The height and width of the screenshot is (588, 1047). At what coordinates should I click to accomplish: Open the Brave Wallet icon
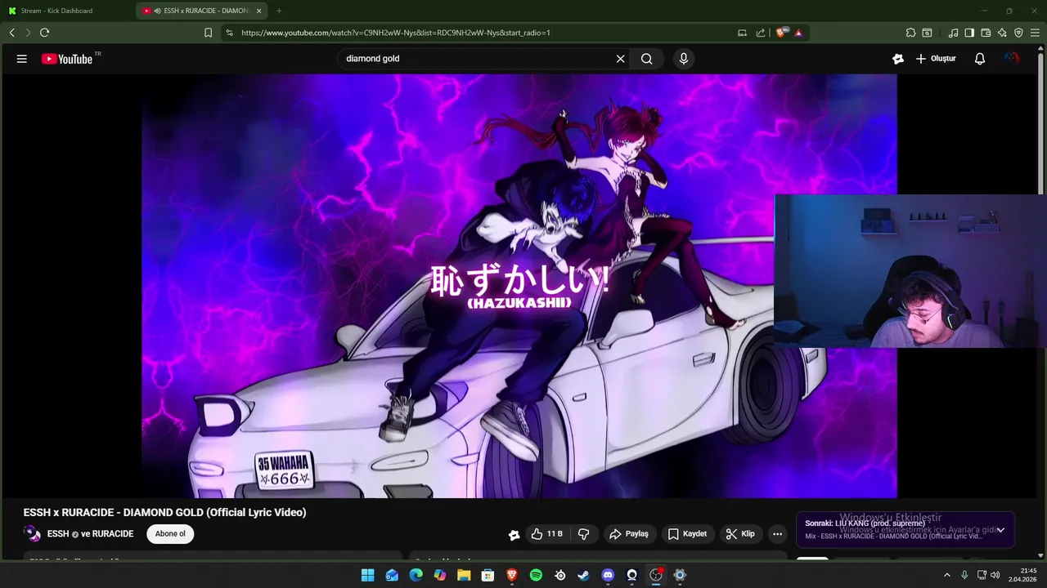coord(986,33)
